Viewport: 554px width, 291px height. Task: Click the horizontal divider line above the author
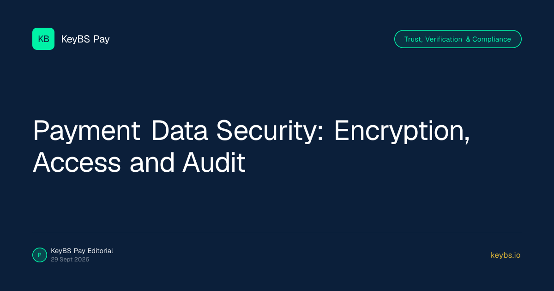[277, 233]
